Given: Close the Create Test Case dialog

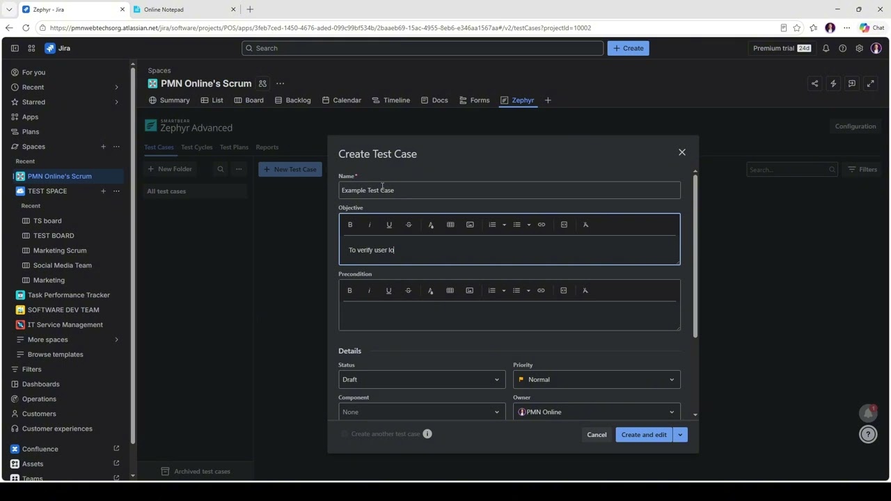Looking at the screenshot, I should click(x=682, y=152).
